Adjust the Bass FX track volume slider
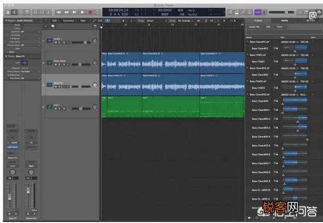The width and height of the screenshot is (323, 223). click(x=81, y=87)
